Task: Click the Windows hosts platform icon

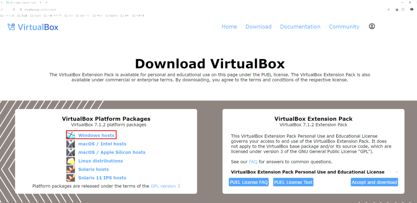Action: (x=71, y=135)
